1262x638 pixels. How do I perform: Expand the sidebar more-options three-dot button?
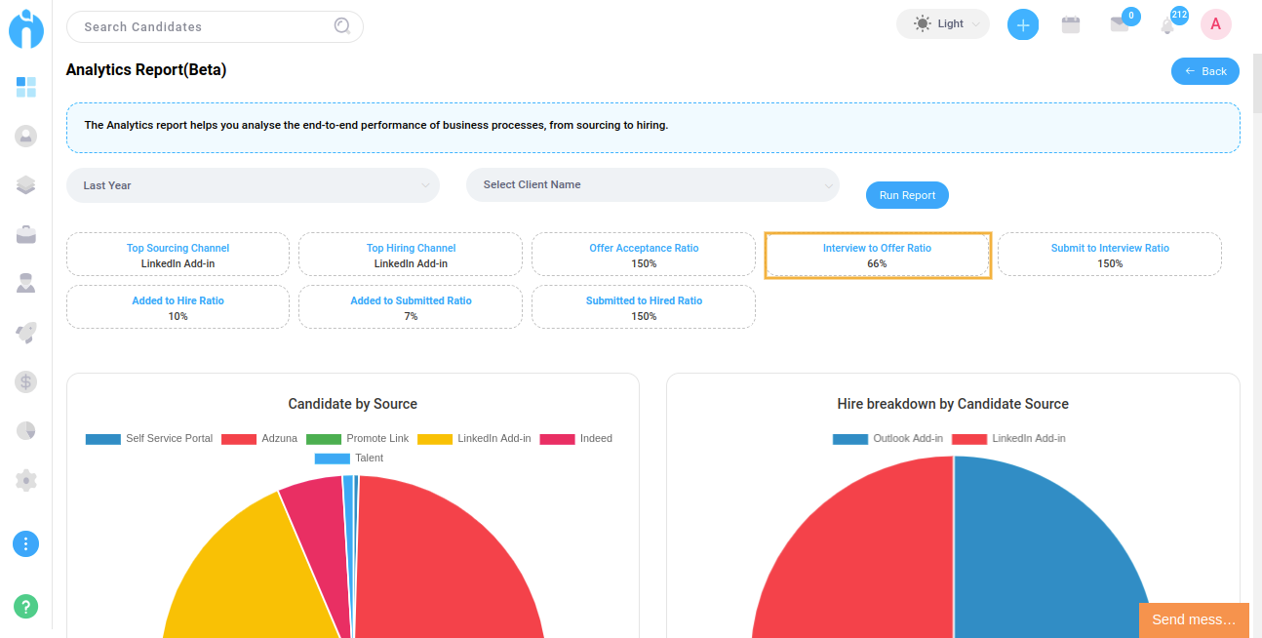(25, 543)
